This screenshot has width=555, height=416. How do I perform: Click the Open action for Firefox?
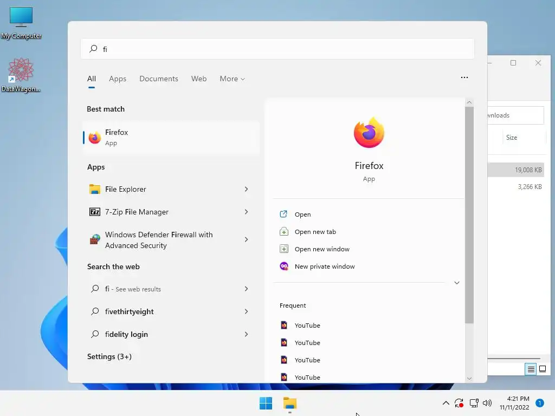click(302, 214)
